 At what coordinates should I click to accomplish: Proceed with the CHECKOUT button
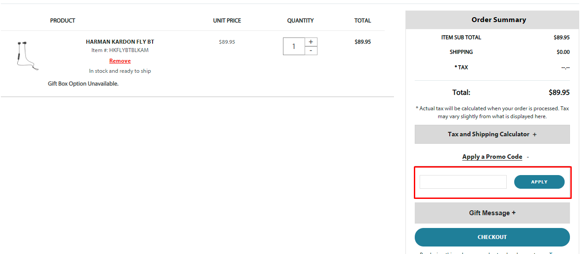point(492,237)
